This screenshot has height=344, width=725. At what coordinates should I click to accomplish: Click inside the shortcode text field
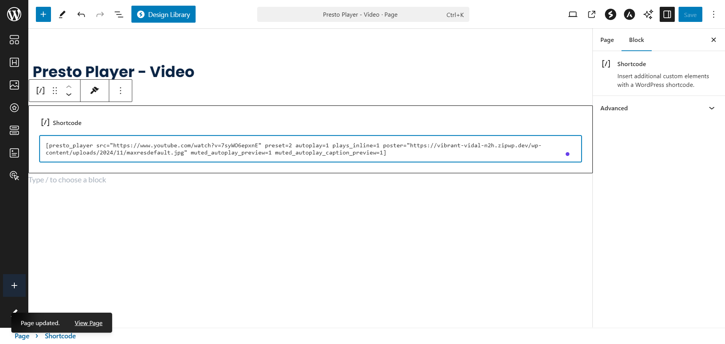click(x=310, y=149)
